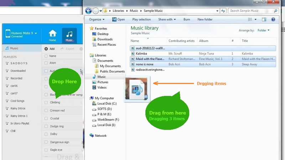
Task: Open the WorkStream (F:) drive
Action: (108, 120)
